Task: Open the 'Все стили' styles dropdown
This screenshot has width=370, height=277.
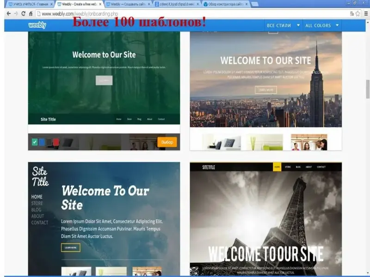Action: click(x=283, y=25)
